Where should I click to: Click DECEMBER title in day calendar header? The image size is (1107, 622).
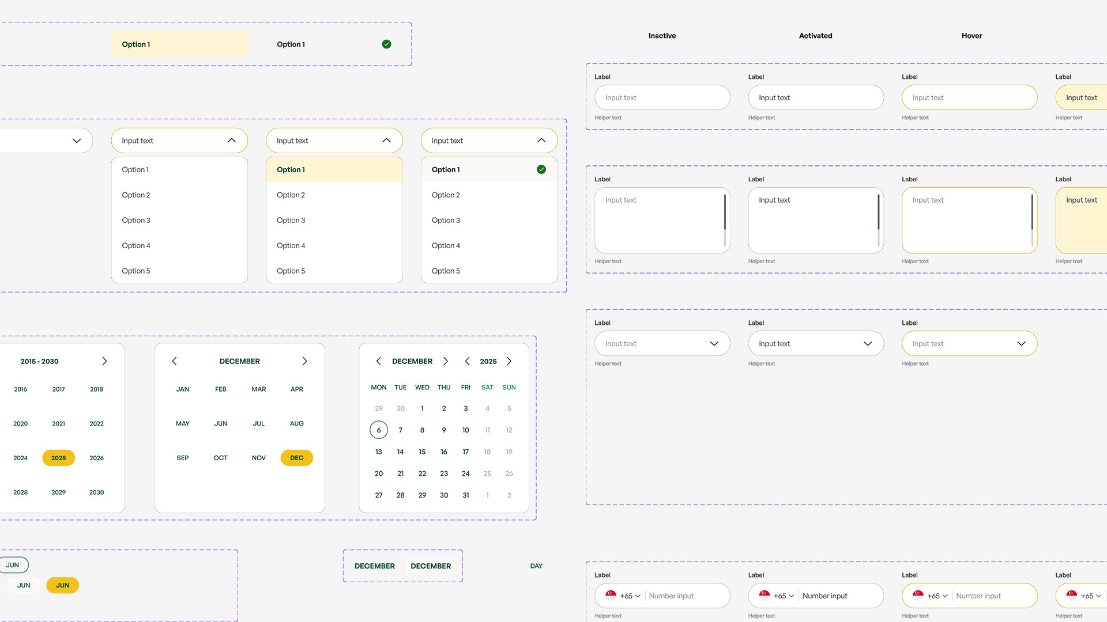pos(412,361)
